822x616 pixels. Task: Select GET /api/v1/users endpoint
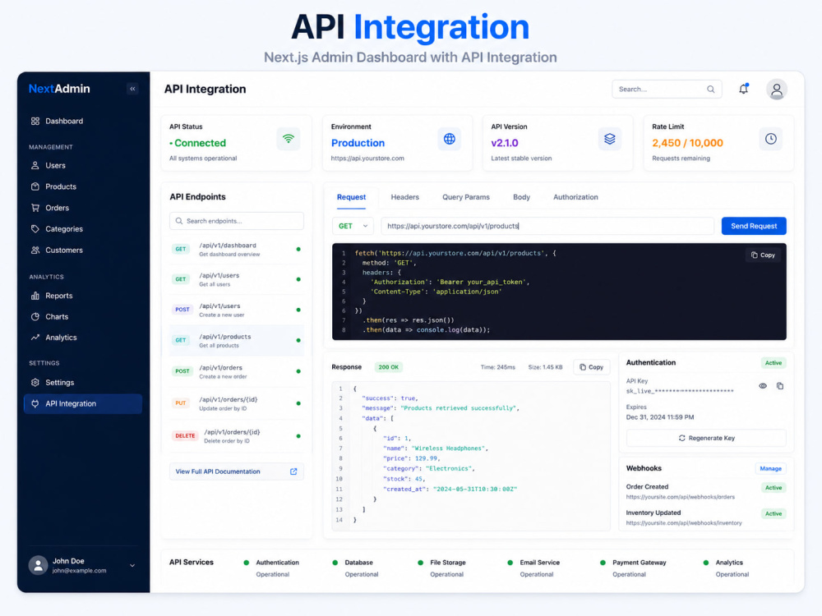237,280
